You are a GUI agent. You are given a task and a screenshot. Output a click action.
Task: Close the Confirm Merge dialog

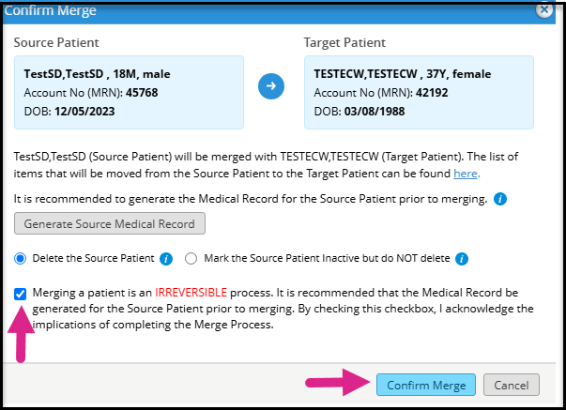coord(543,9)
